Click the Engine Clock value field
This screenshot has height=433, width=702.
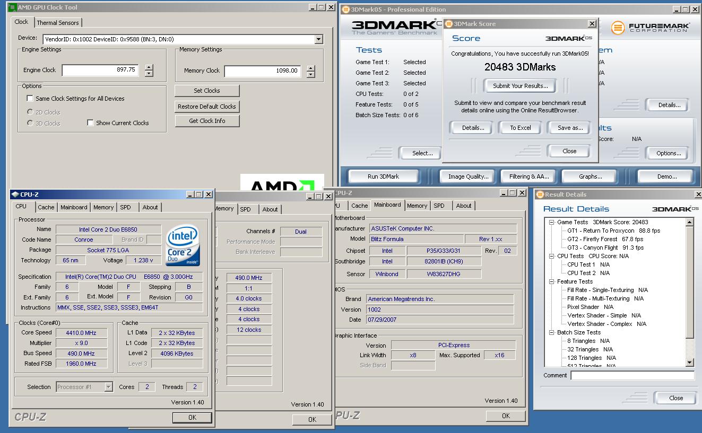pos(100,70)
